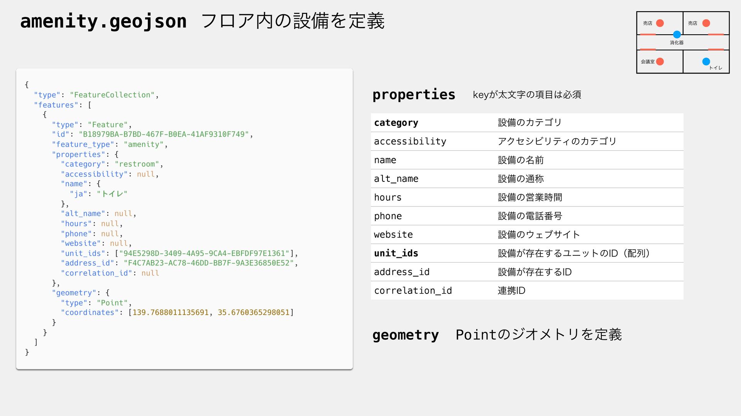Click the address_id key in the table

point(402,272)
